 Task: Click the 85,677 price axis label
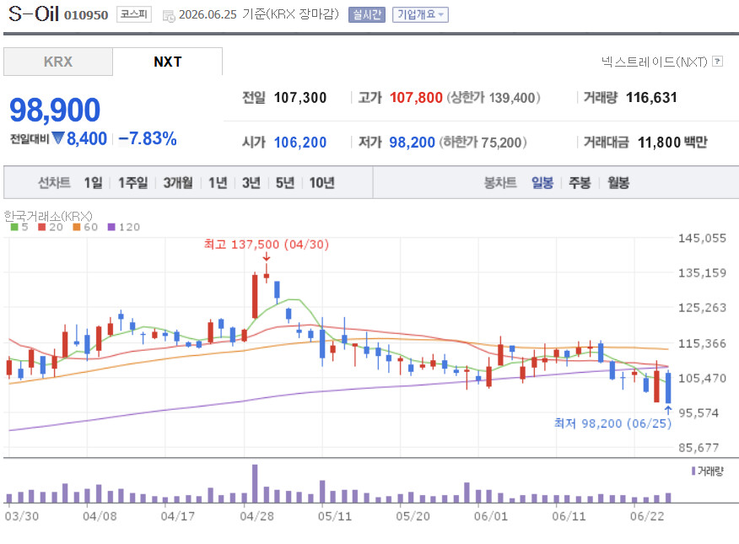point(699,448)
